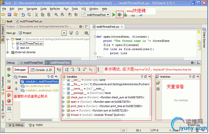Screen dimensions: 209x134
Task: Click the 5: Debug tool window button
Action: pyautogui.click(x=15, y=125)
